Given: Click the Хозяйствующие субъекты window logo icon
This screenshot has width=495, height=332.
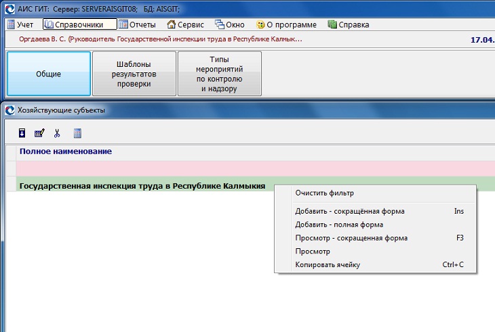Looking at the screenshot, I should [9, 110].
